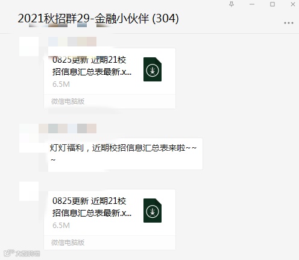Maximize the chat window
This screenshot has width=299, height=260.
[272, 4]
